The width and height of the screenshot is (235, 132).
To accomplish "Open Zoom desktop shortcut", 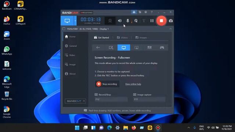I will 7,36.
